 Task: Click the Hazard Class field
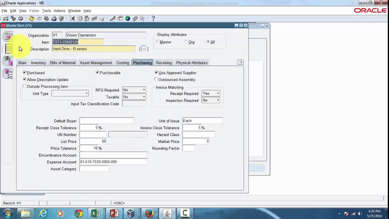tap(198, 134)
